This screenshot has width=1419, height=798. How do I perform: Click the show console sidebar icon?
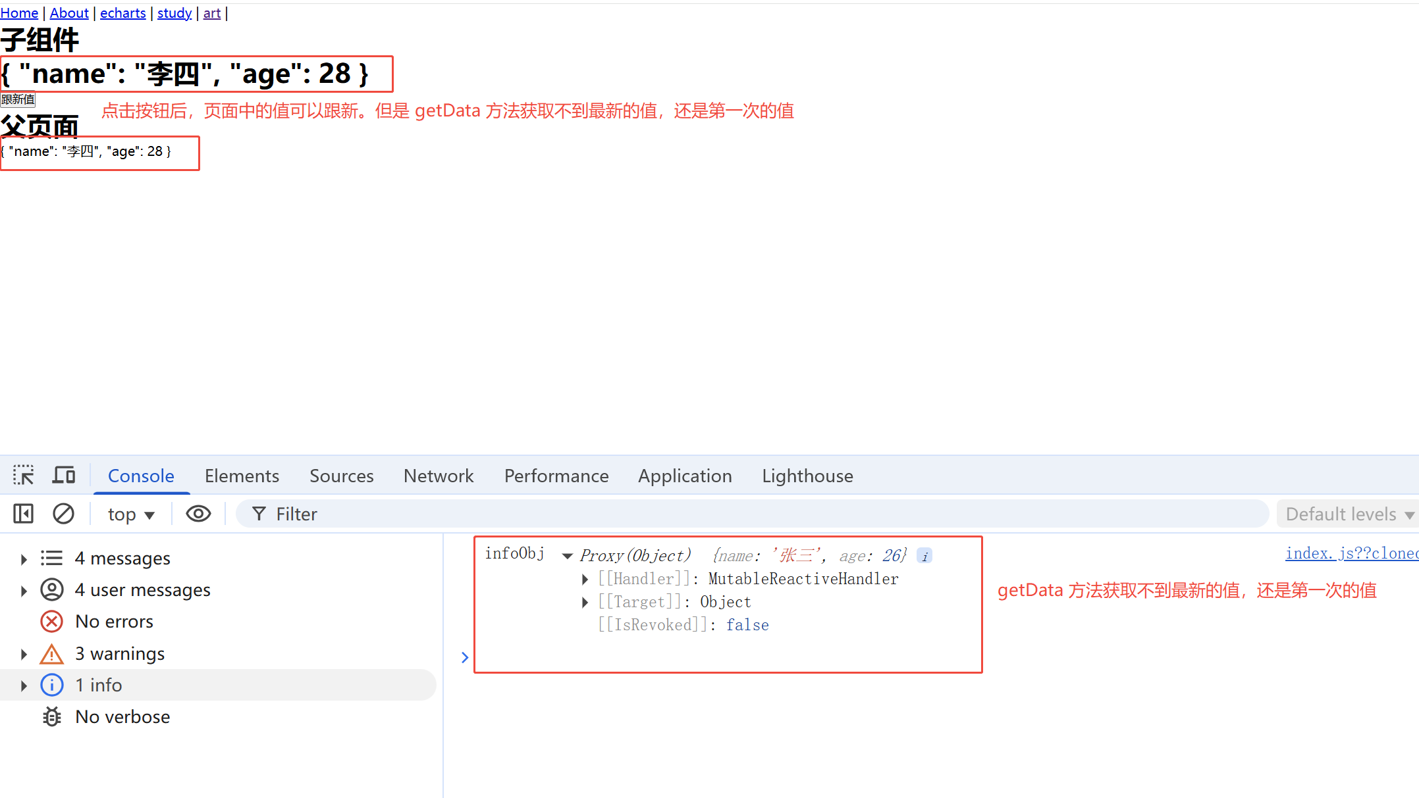24,514
